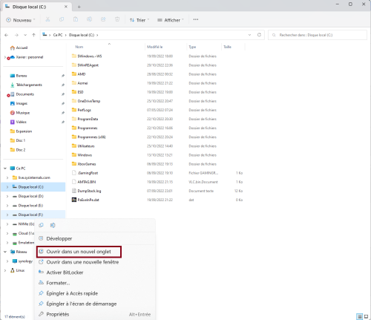Expand Disque local (E:) node arrow
371x320 pixels.
coord(7,206)
